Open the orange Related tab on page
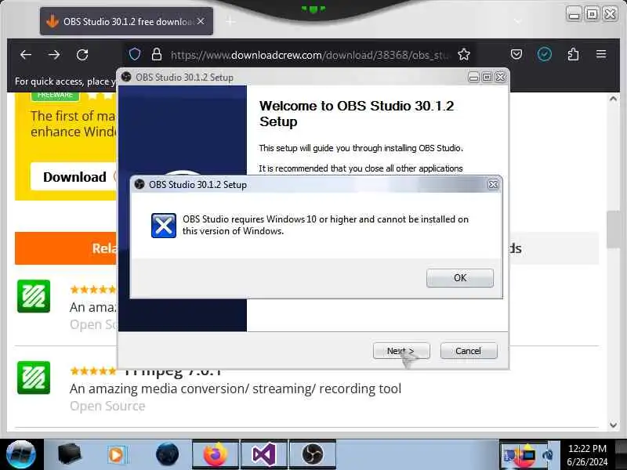 pos(66,248)
